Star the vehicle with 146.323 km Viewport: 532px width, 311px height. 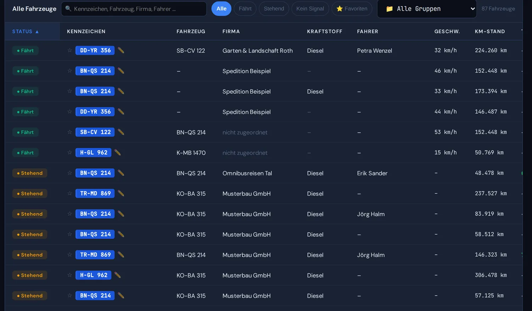[70, 255]
